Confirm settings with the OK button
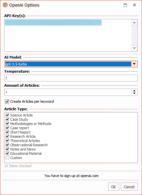This screenshot has height=195, width=142. pos(114,187)
